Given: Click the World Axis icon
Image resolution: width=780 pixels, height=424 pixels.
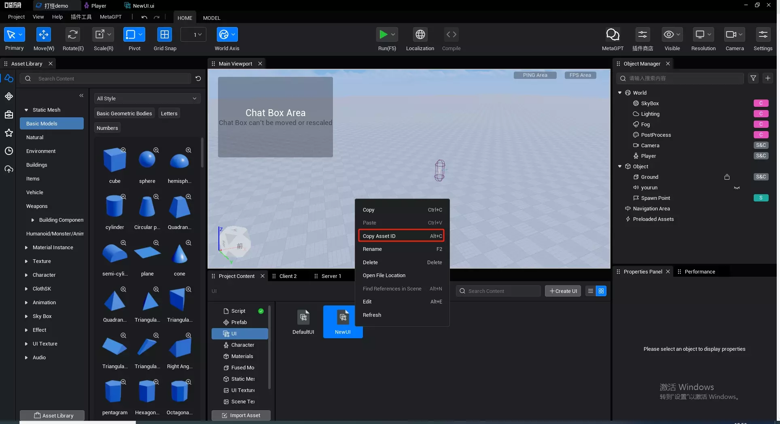Looking at the screenshot, I should click(223, 34).
